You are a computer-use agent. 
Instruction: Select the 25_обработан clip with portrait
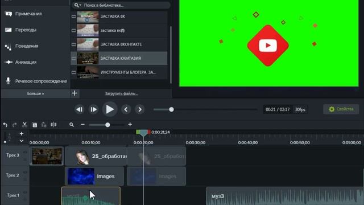click(96, 156)
